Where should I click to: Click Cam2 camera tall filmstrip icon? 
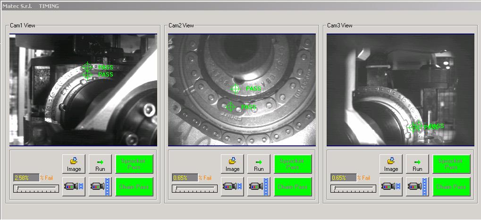(x=259, y=187)
